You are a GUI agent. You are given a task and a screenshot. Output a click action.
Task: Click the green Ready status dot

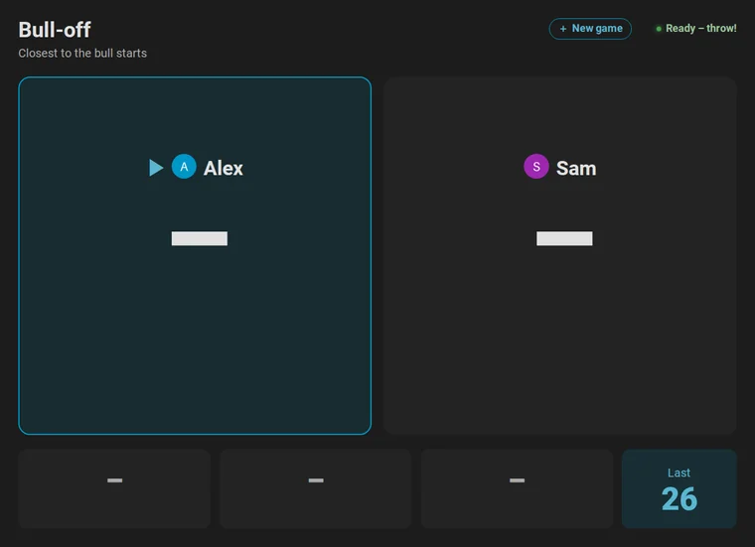659,29
